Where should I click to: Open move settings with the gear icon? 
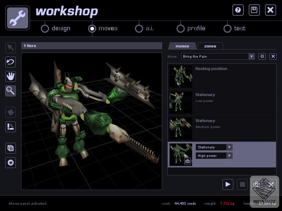(x=262, y=56)
